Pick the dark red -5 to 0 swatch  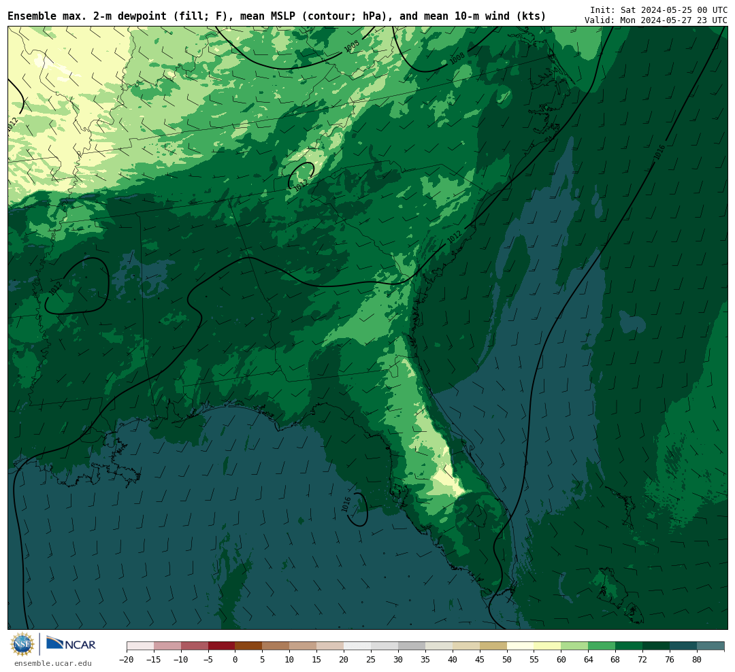click(221, 646)
